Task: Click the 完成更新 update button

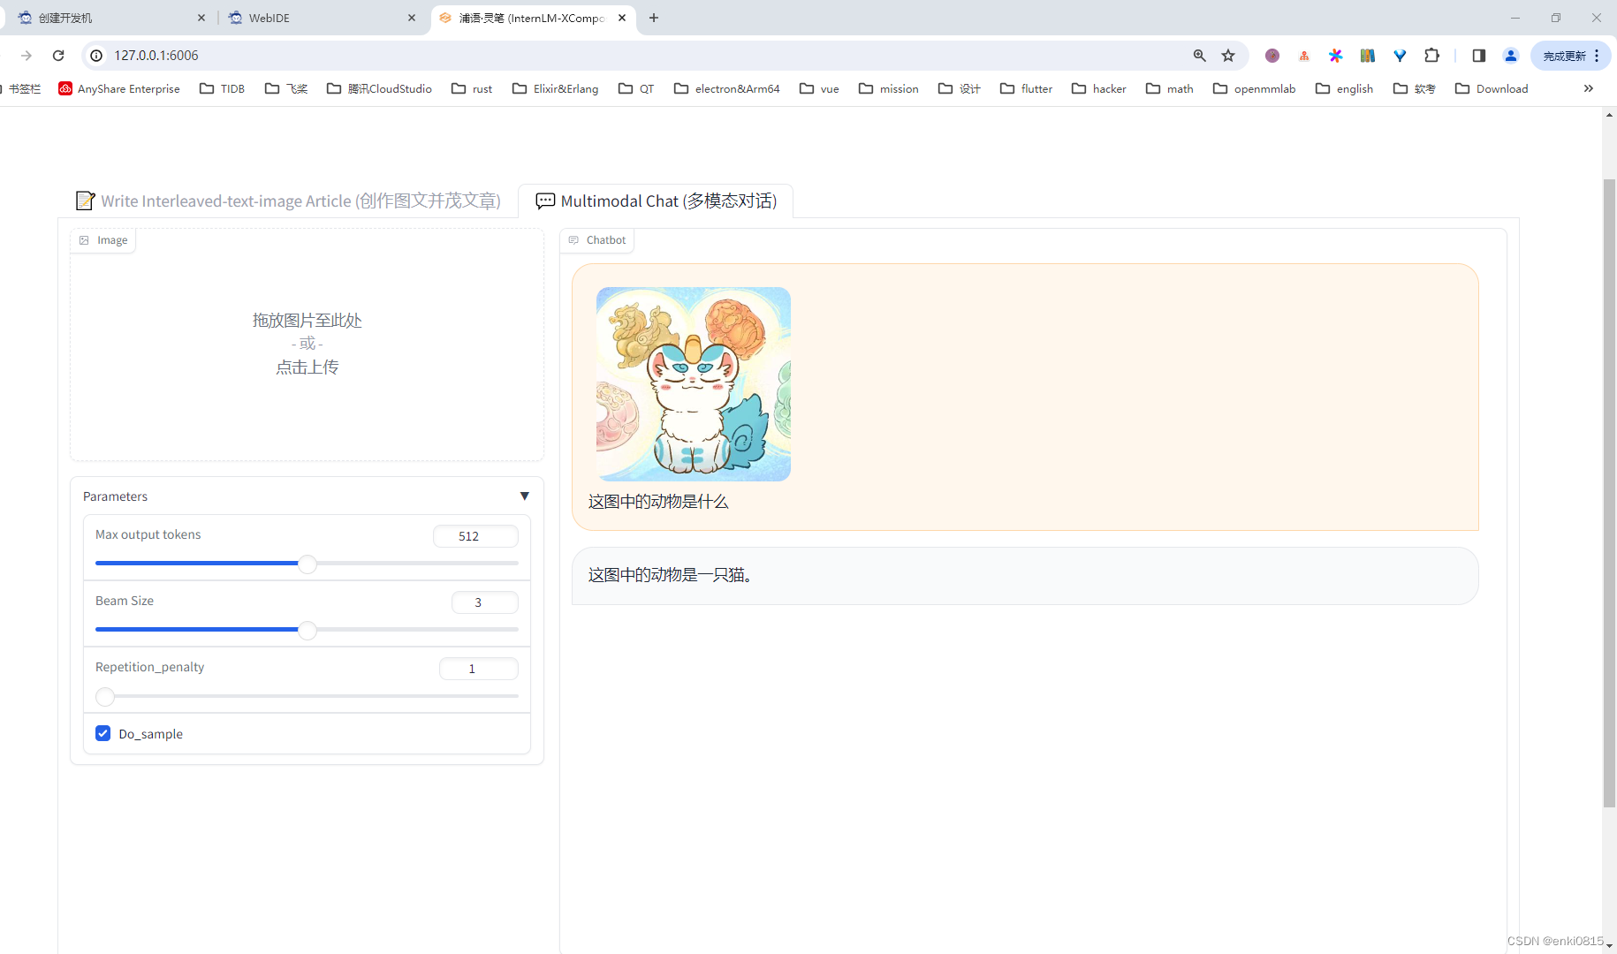Action: point(1565,56)
